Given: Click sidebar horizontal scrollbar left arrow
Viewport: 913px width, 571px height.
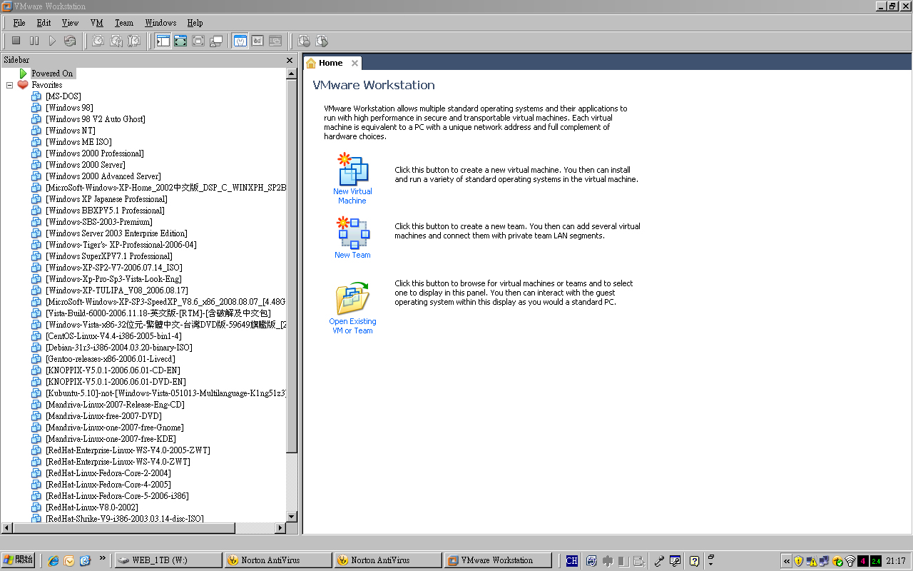Looking at the screenshot, I should point(6,528).
